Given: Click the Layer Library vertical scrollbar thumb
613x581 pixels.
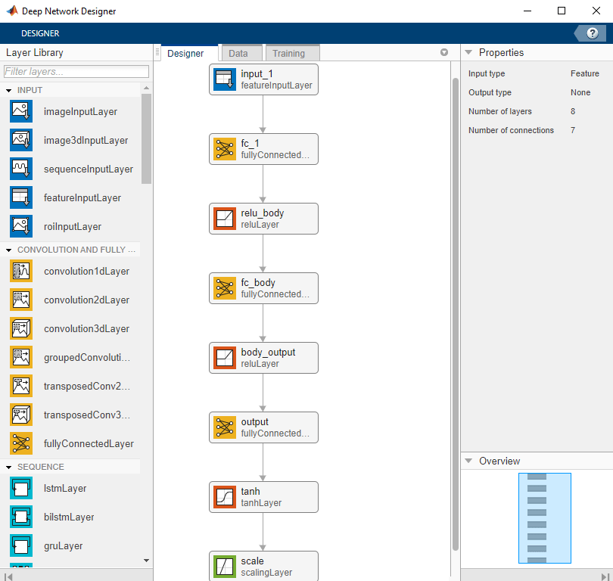Looking at the screenshot, I should click(146, 138).
